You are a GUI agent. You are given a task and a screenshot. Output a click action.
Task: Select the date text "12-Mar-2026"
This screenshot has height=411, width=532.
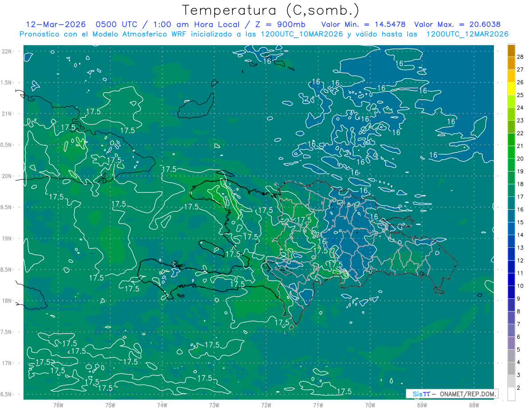click(55, 24)
